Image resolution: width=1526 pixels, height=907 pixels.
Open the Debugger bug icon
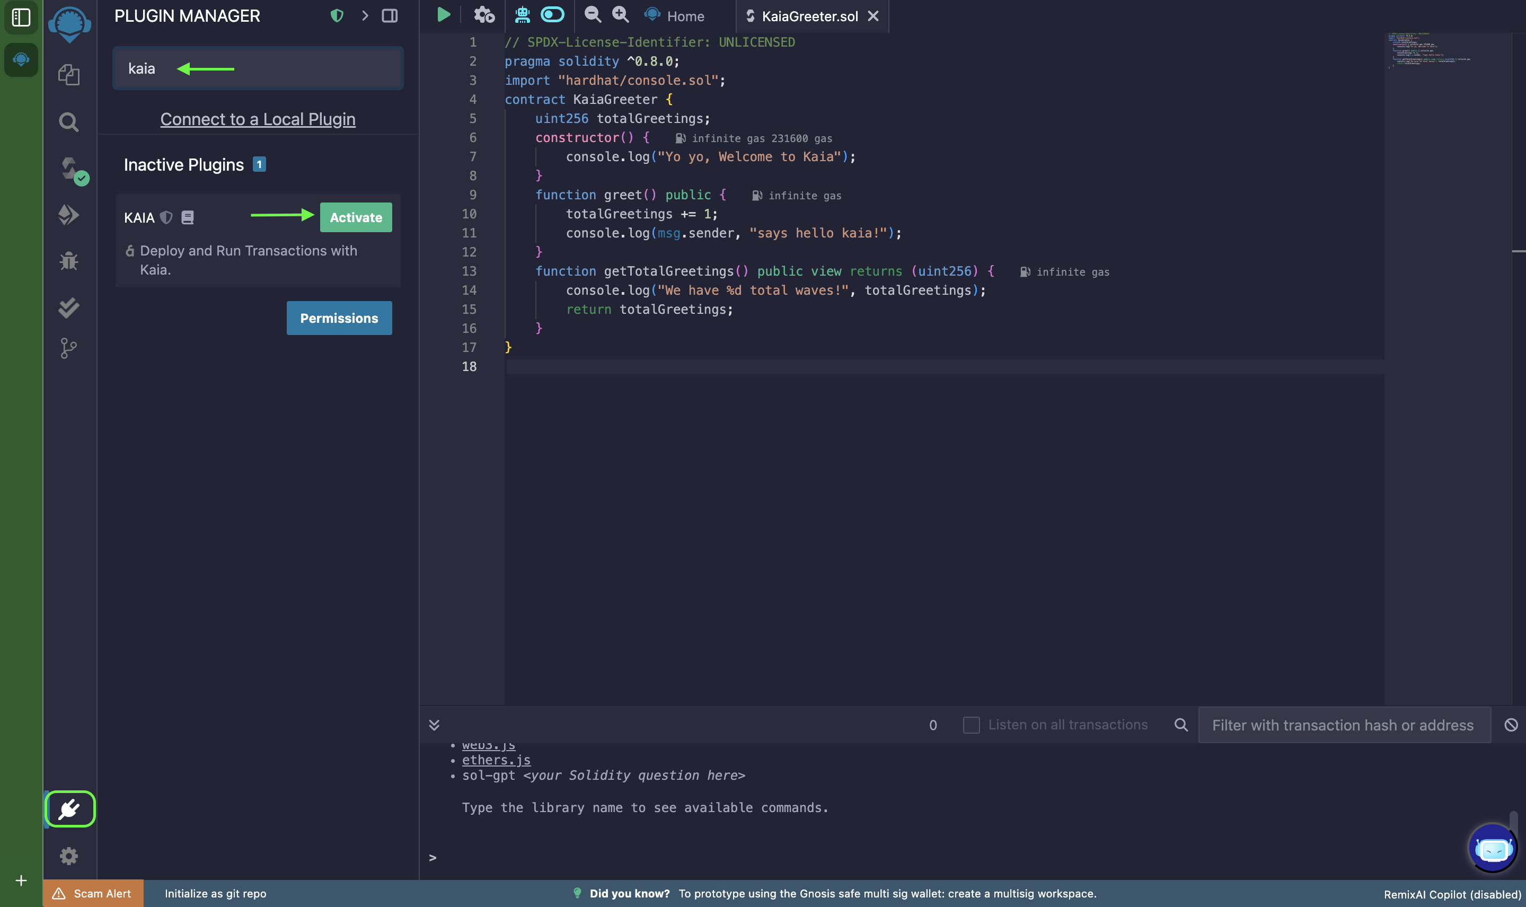pos(69,261)
